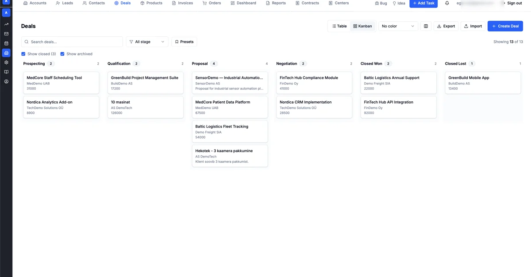
Task: Open SensorDemo Industrial Automation card
Action: coord(230,83)
